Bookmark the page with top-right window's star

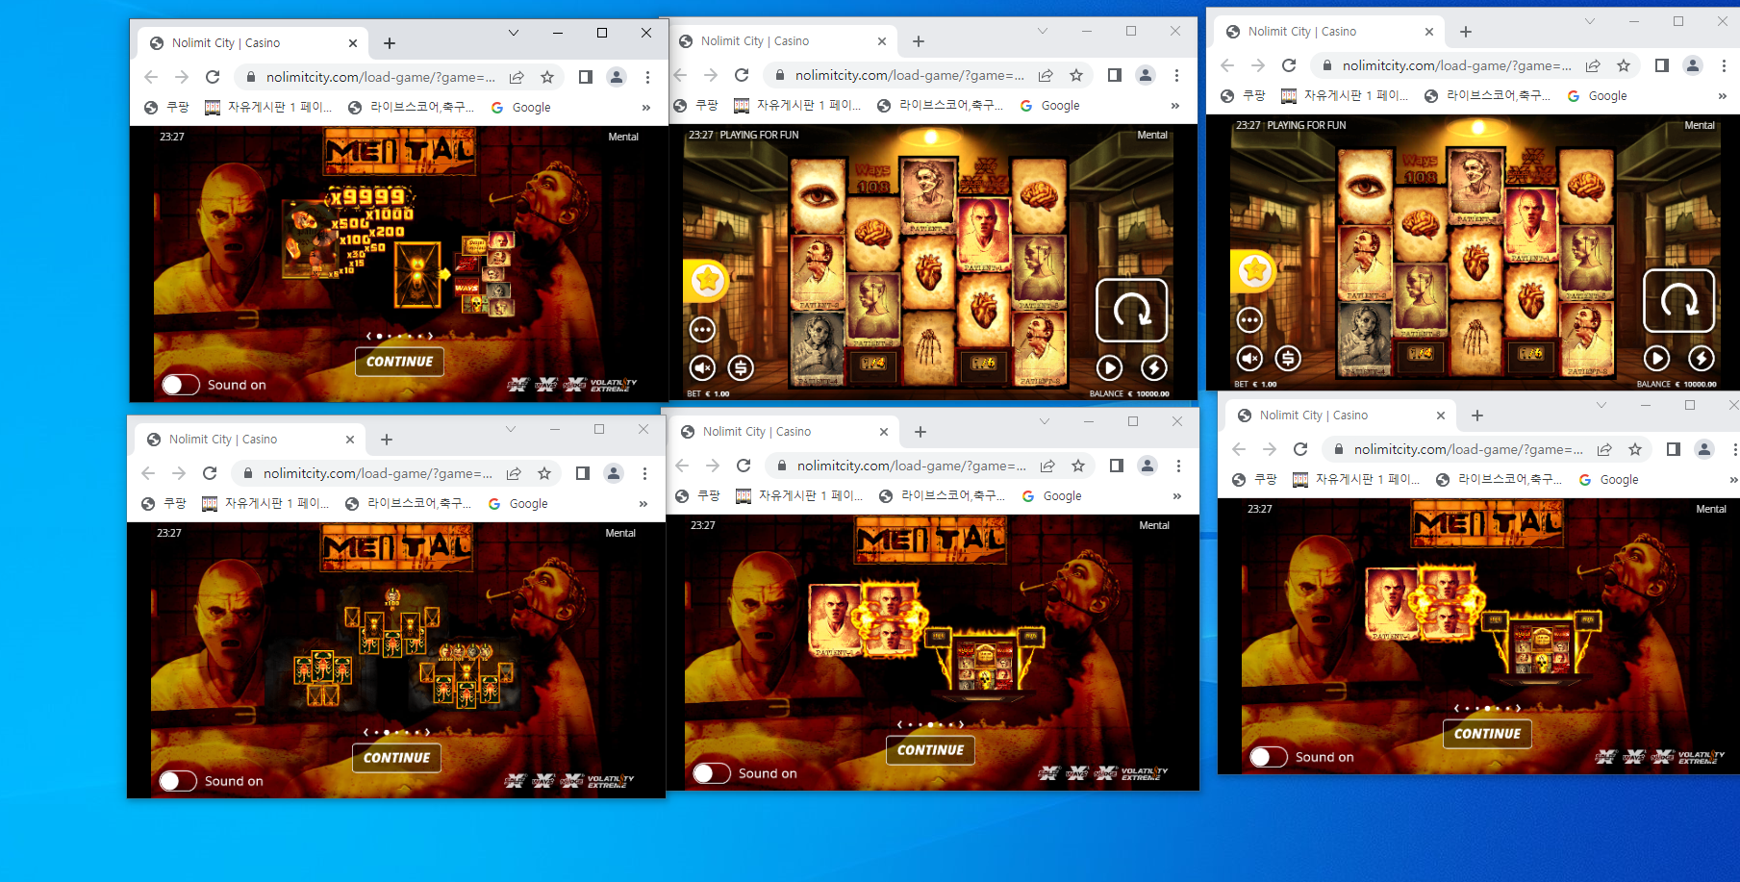[x=1624, y=65]
